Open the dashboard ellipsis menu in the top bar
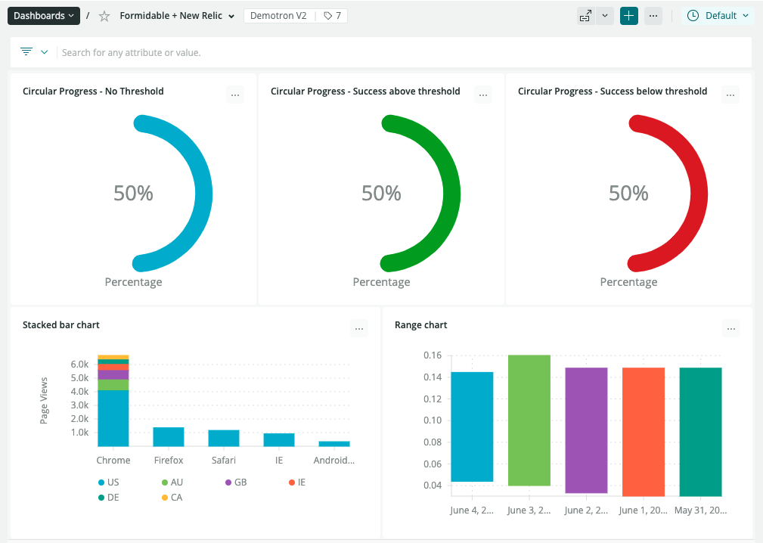Viewport: 763px width, 543px height. tap(653, 16)
